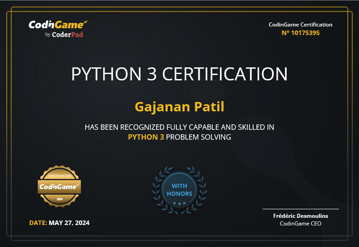This screenshot has width=359, height=247.
Task: Click the CodinGame wordmark inside the gold badge
Action: point(59,186)
